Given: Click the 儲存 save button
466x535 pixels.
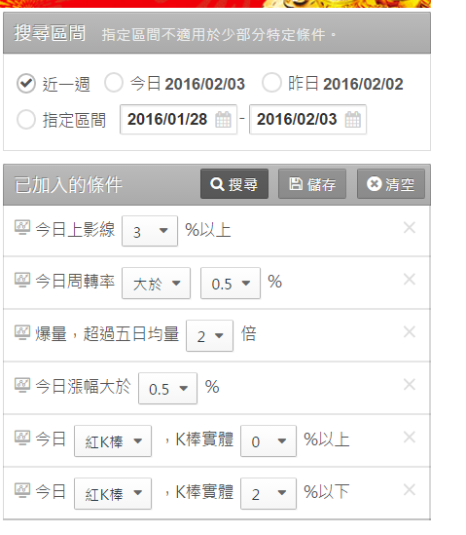Looking at the screenshot, I should (x=312, y=184).
